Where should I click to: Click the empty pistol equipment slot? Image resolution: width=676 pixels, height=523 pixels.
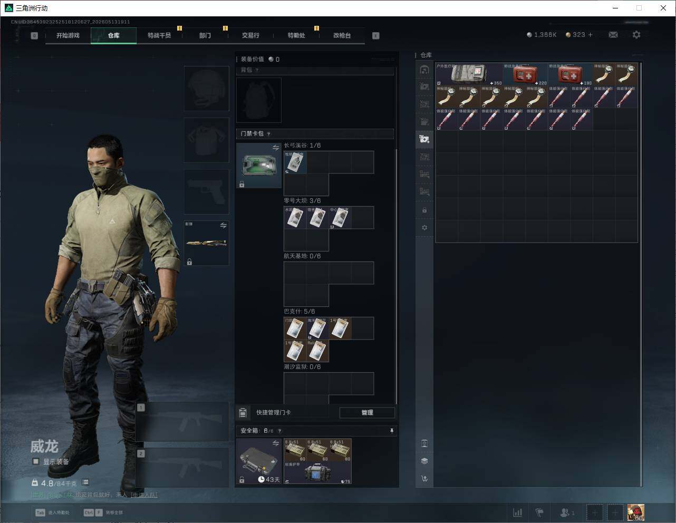pos(206,191)
